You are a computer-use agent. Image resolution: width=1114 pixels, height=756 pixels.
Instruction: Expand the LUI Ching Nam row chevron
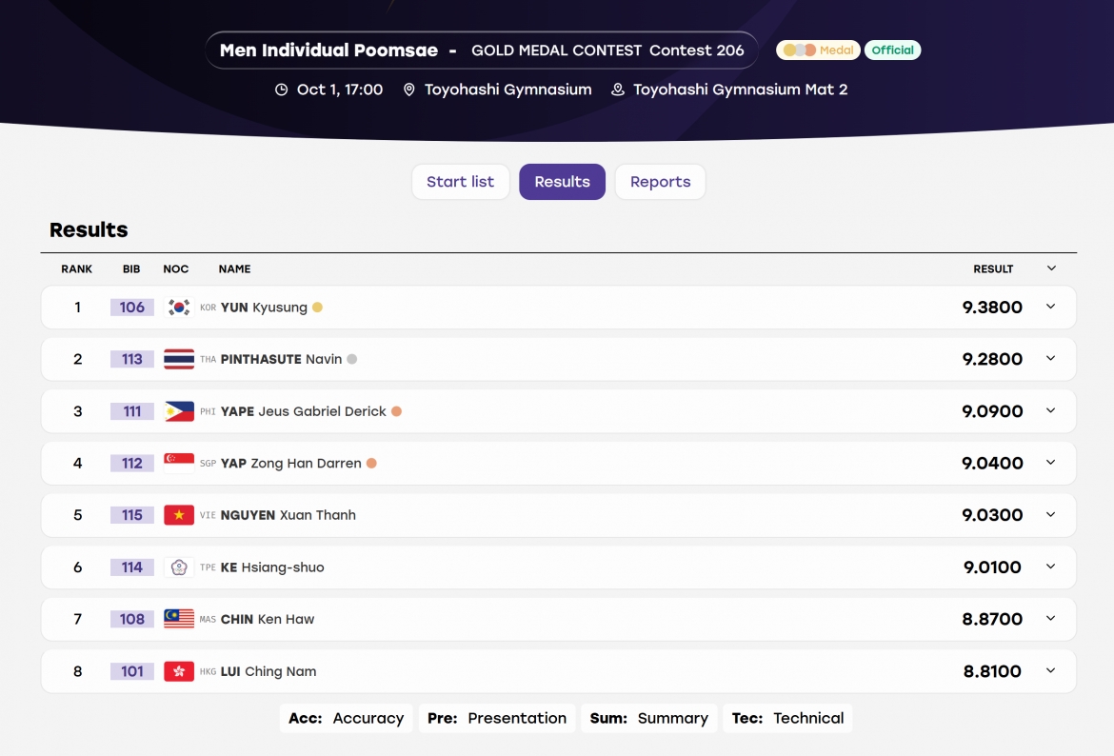click(x=1051, y=670)
